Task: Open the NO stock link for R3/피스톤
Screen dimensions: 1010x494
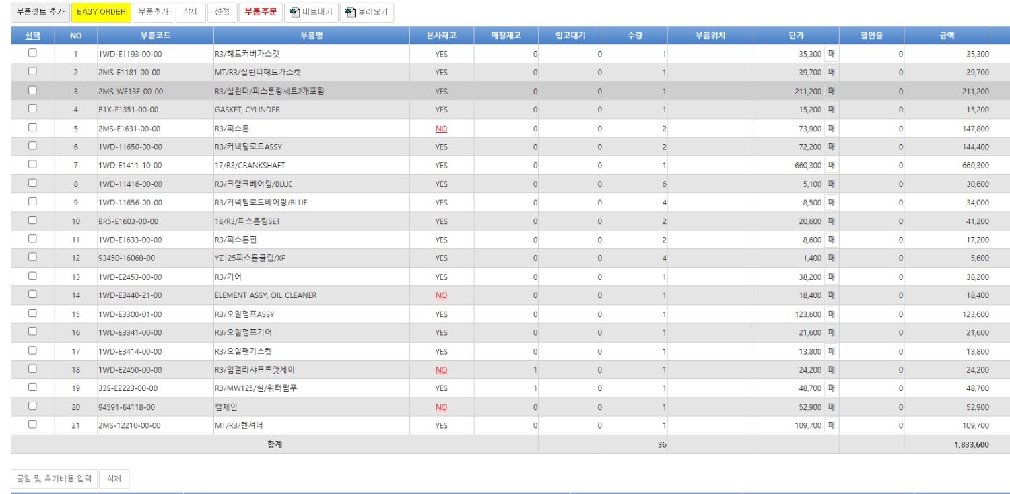Action: (441, 129)
